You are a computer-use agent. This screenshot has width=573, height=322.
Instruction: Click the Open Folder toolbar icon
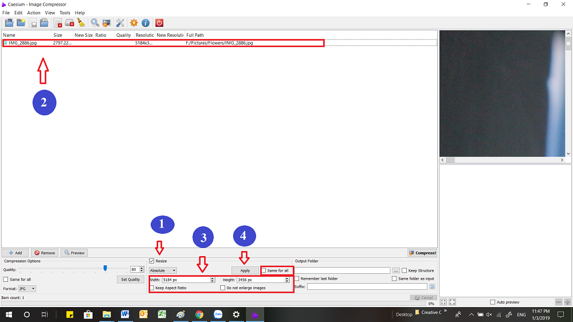[21, 23]
